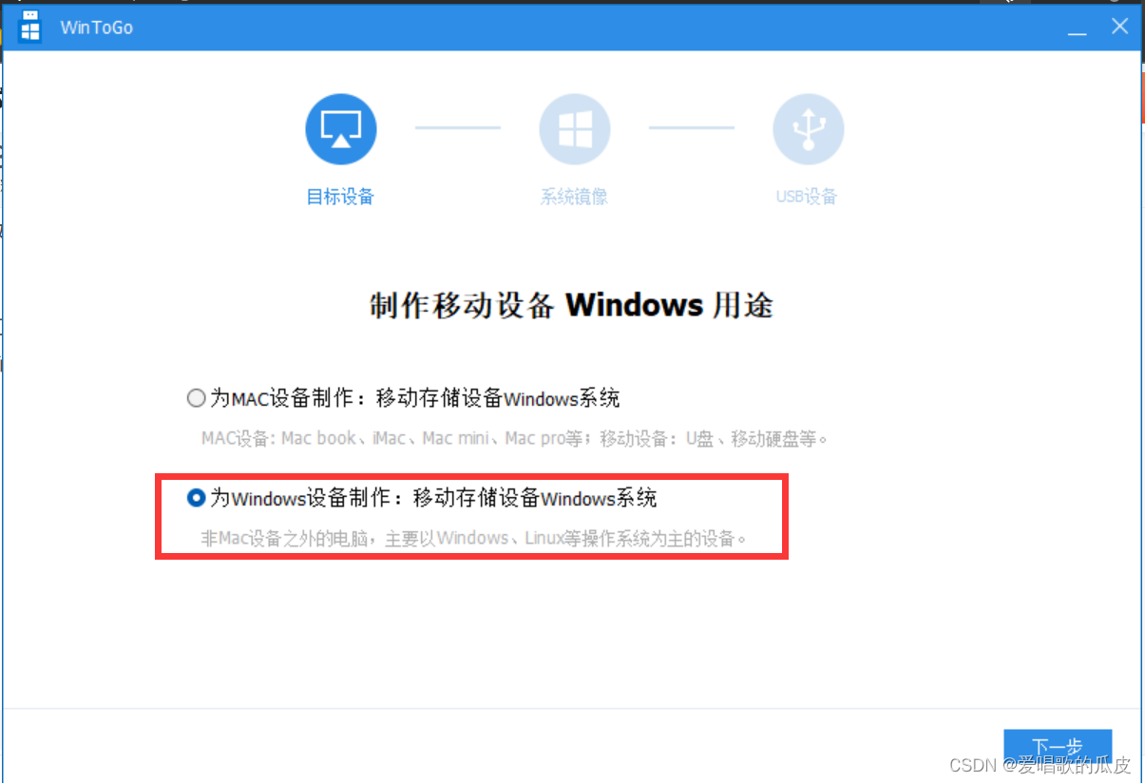Click progress line between 目标设备 and 系统镜像

point(458,128)
